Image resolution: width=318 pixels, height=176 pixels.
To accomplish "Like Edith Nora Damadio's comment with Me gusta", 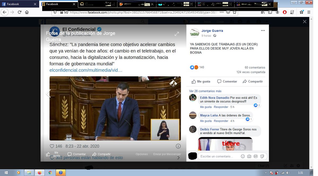I will [x=206, y=107].
